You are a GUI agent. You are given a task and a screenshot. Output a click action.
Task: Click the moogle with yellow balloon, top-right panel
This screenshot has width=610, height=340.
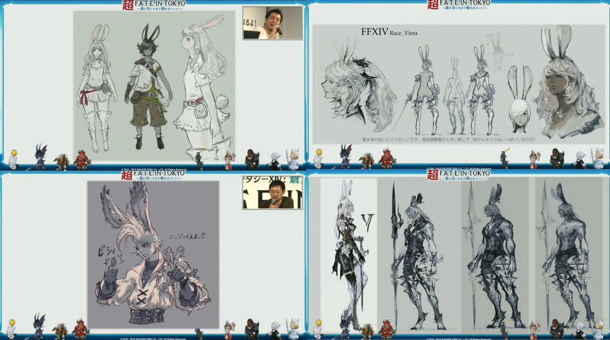pos(320,159)
